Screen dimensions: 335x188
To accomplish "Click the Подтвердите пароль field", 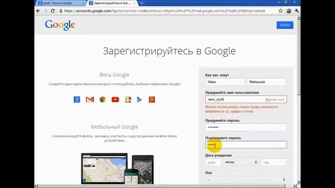I will (x=246, y=145).
